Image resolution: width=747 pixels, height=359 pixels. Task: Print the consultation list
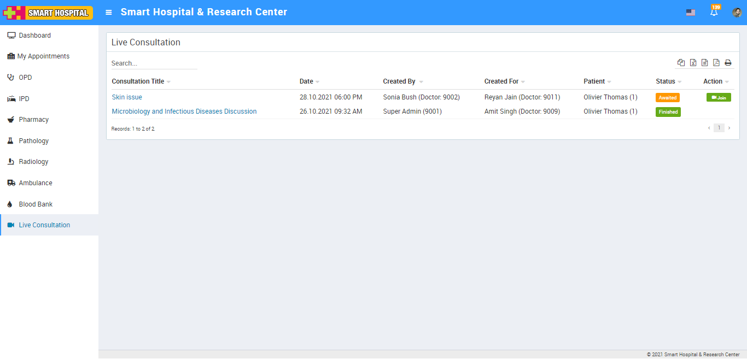point(728,63)
